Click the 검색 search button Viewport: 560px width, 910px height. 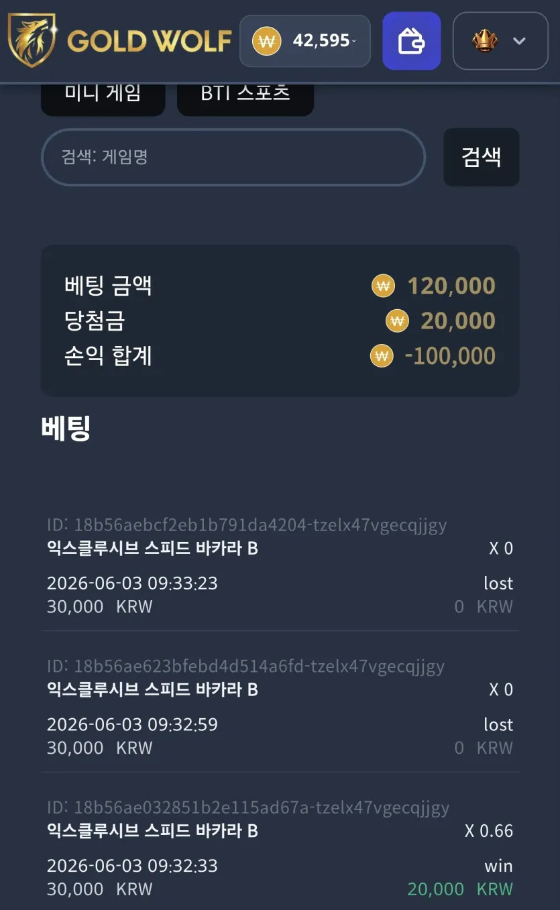(x=482, y=157)
